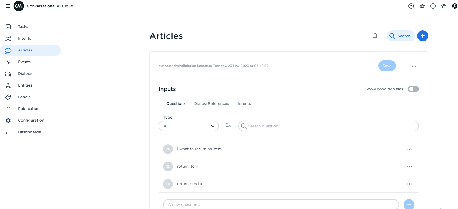
Task: Open the hamburger navigation menu
Action: click(8, 6)
